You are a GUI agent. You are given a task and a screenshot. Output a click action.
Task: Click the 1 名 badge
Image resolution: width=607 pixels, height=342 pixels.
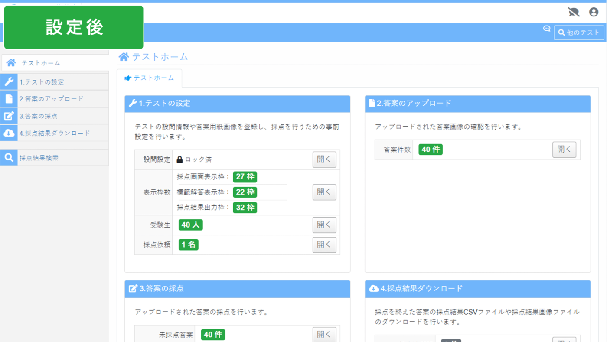point(189,245)
